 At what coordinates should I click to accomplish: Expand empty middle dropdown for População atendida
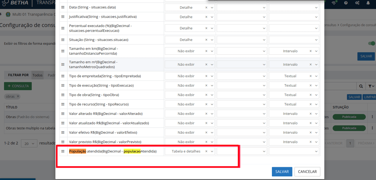(x=242, y=151)
